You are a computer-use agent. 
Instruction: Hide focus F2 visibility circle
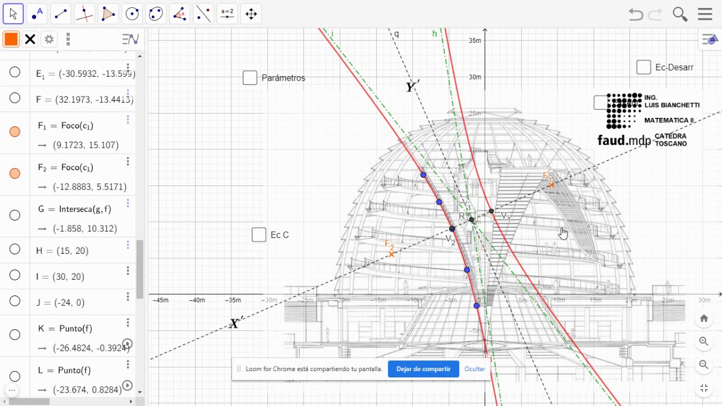15,173
